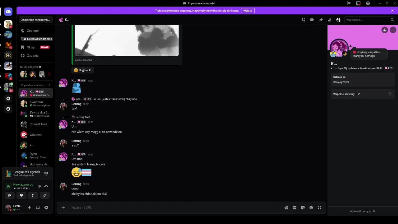Screen dimensions: 398x224
Task: Open the emoji picker
Action: pos(311,208)
